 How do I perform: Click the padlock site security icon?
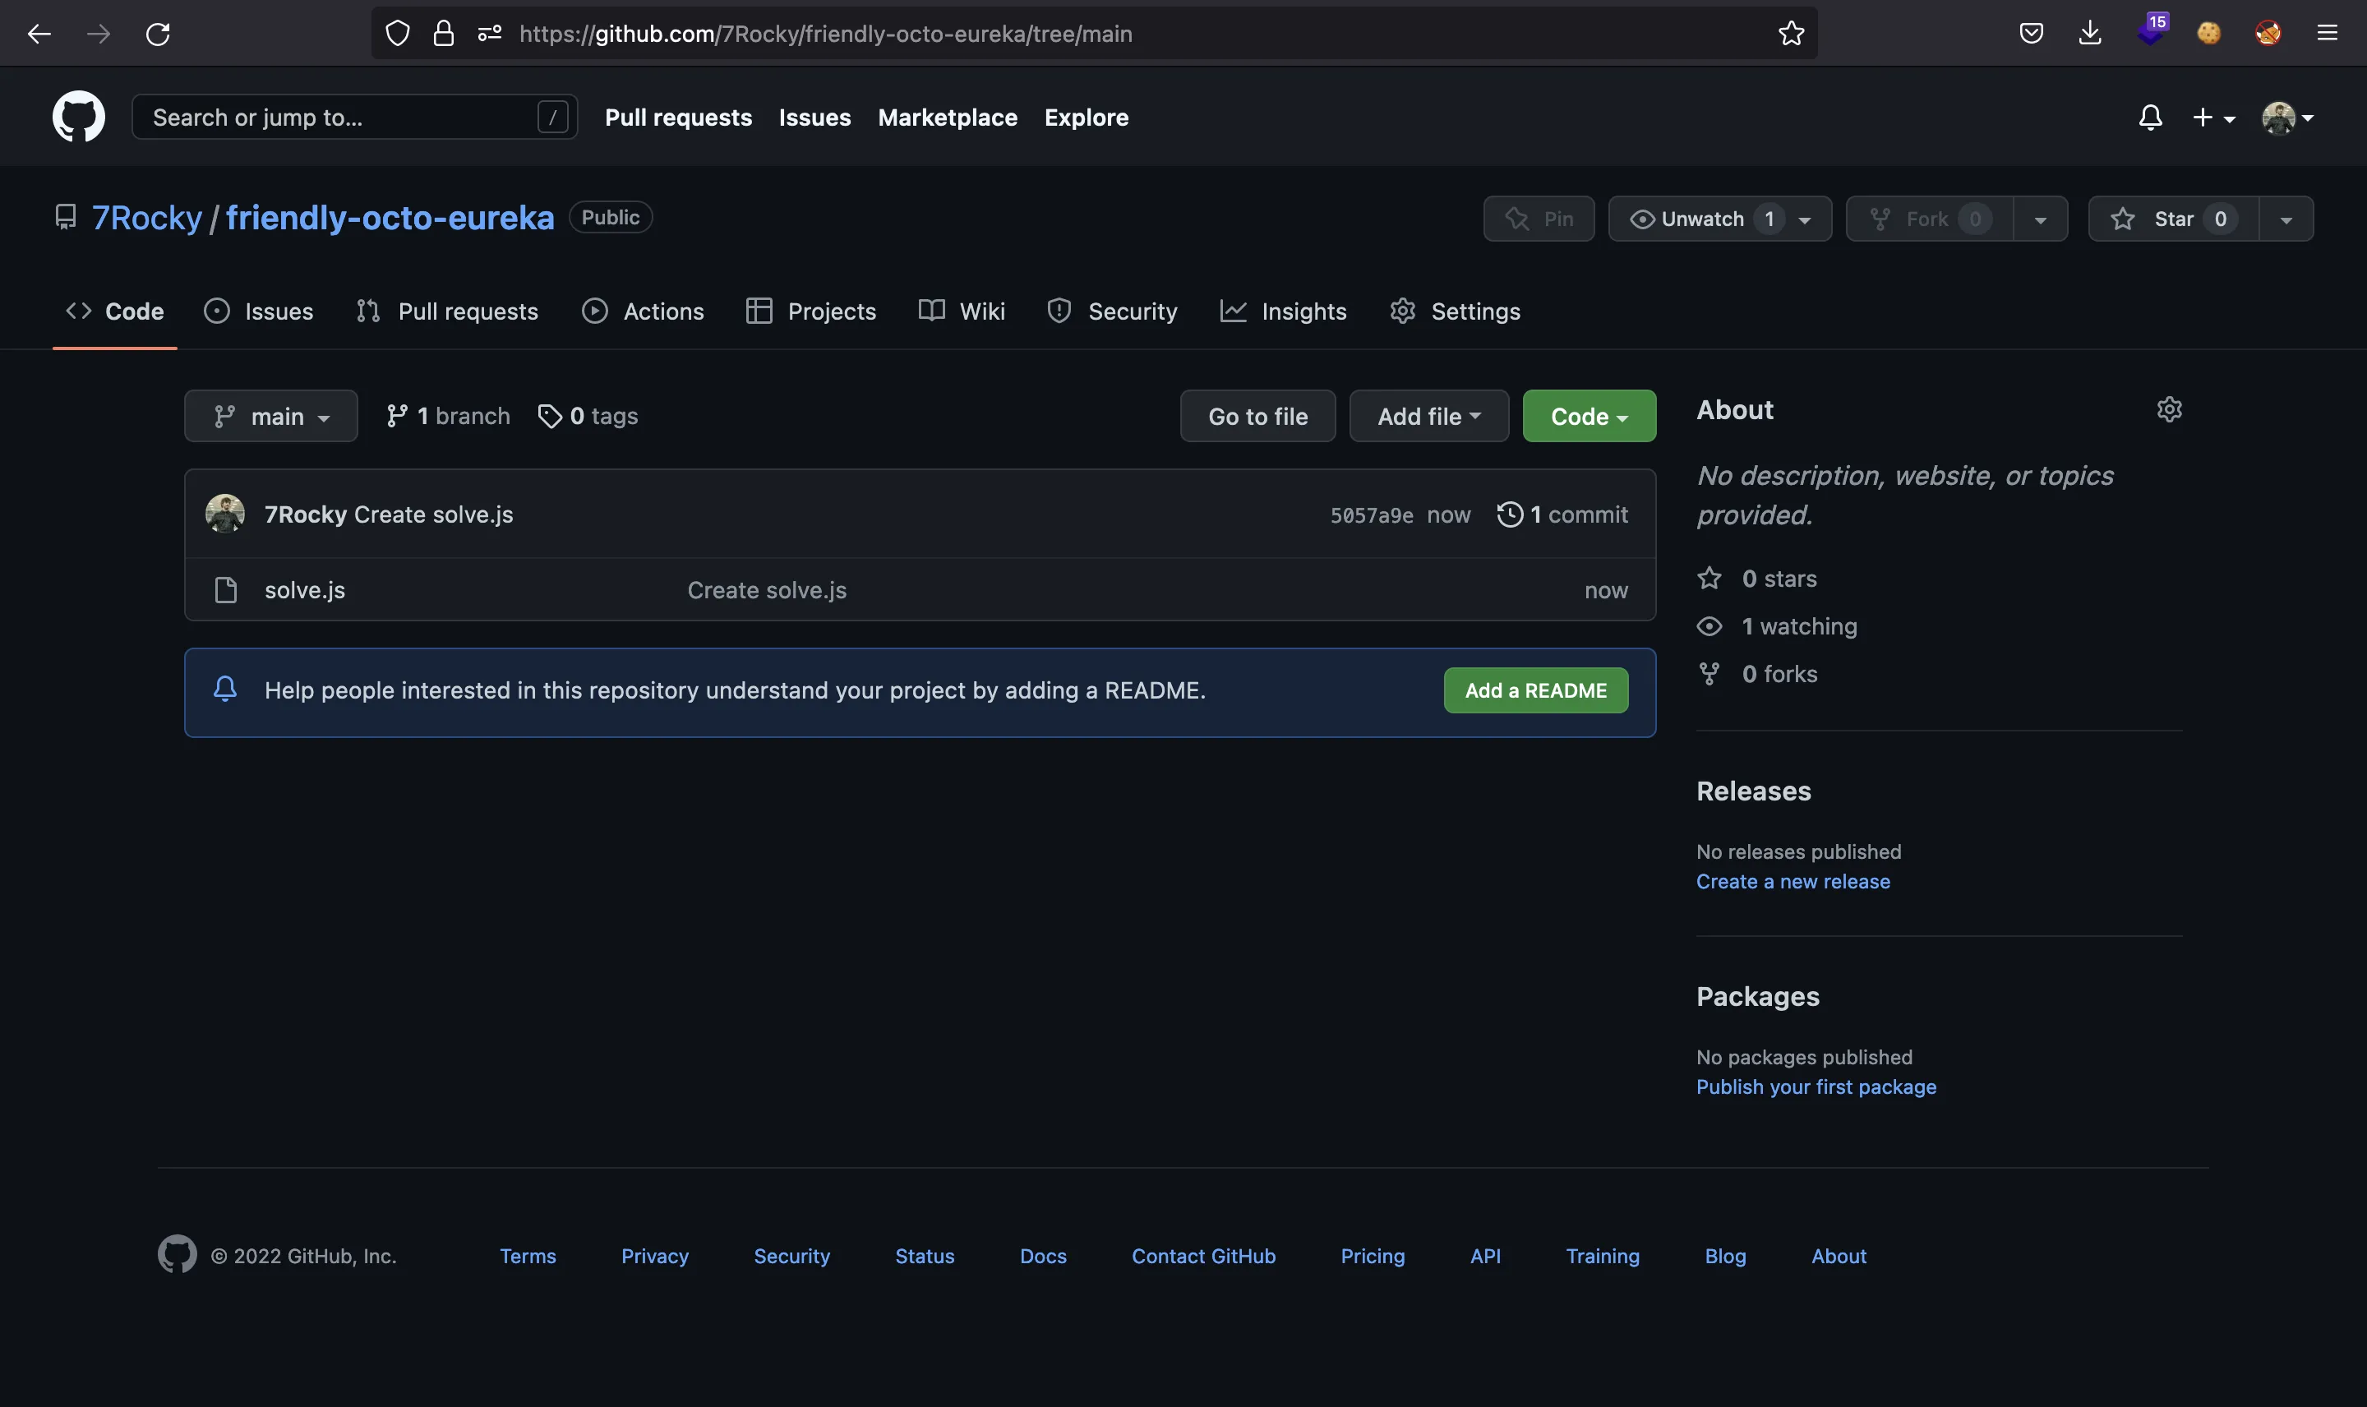coord(444,35)
